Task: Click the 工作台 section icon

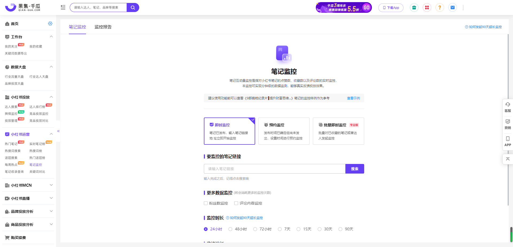Action: click(x=7, y=37)
